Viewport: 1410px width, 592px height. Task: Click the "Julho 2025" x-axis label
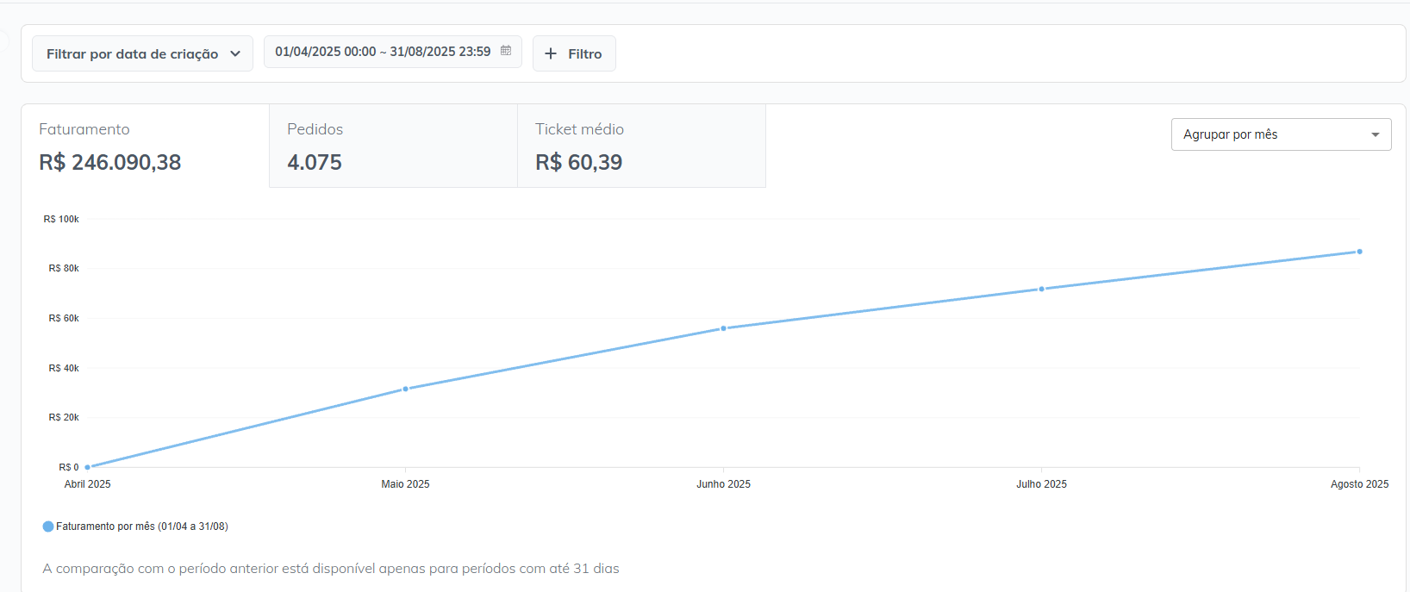tap(1042, 484)
